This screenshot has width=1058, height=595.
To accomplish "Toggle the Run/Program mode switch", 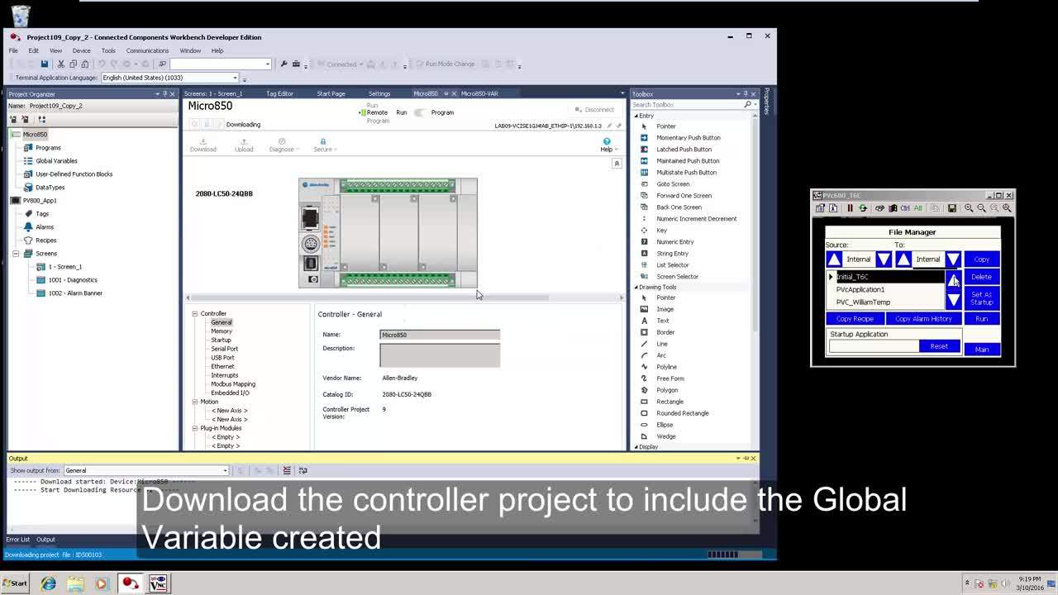I will point(420,112).
